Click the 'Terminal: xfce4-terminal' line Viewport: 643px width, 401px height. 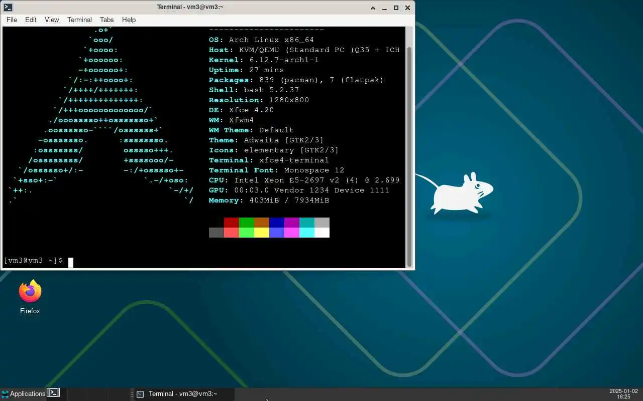[x=269, y=160]
